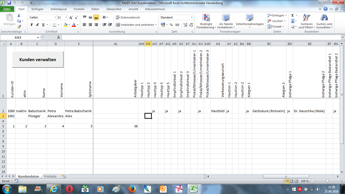Viewport: 345px width, 194px height.
Task: Switch to the Produkte sheet tab
Action: (x=50, y=176)
